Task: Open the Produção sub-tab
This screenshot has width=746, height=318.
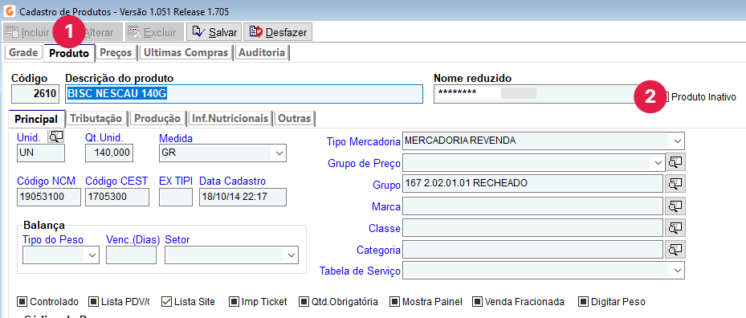Action: 157,119
